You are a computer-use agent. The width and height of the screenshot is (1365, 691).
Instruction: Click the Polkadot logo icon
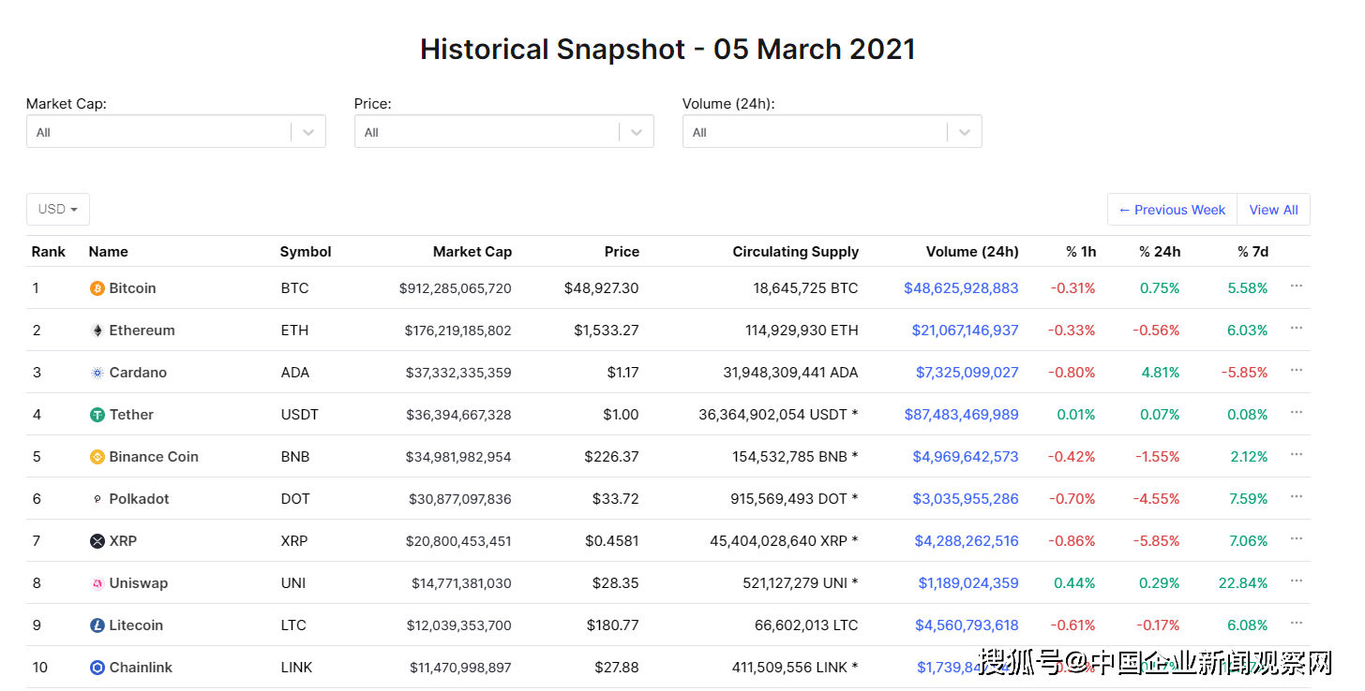click(x=97, y=499)
